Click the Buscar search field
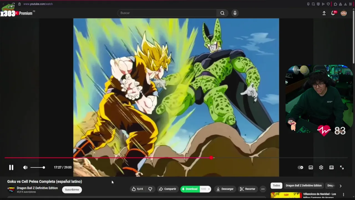Viewport: 355px width, 200px height. (167, 13)
